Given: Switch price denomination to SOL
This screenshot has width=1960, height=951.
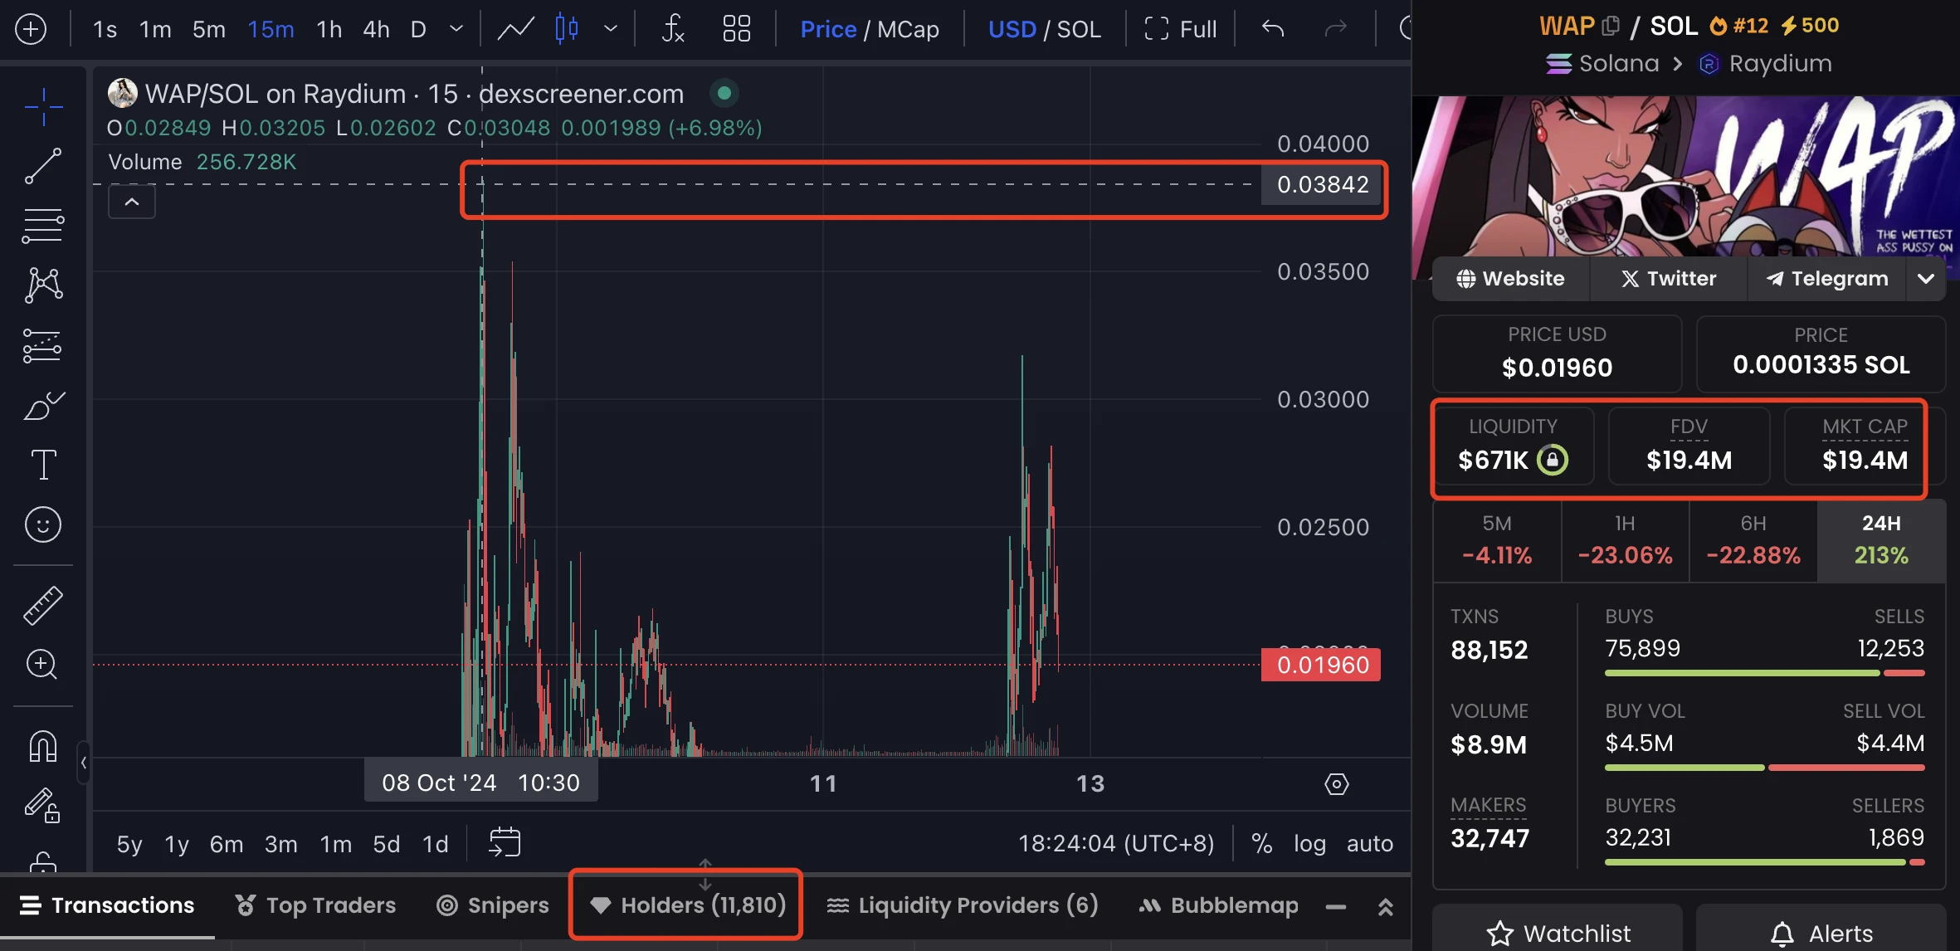Looking at the screenshot, I should coord(1079,29).
